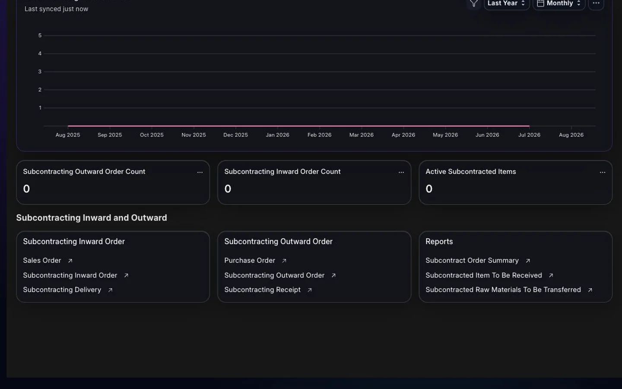Open the Subcontracting Outward Order shortcut link
The width and height of the screenshot is (622, 389).
[x=274, y=275]
